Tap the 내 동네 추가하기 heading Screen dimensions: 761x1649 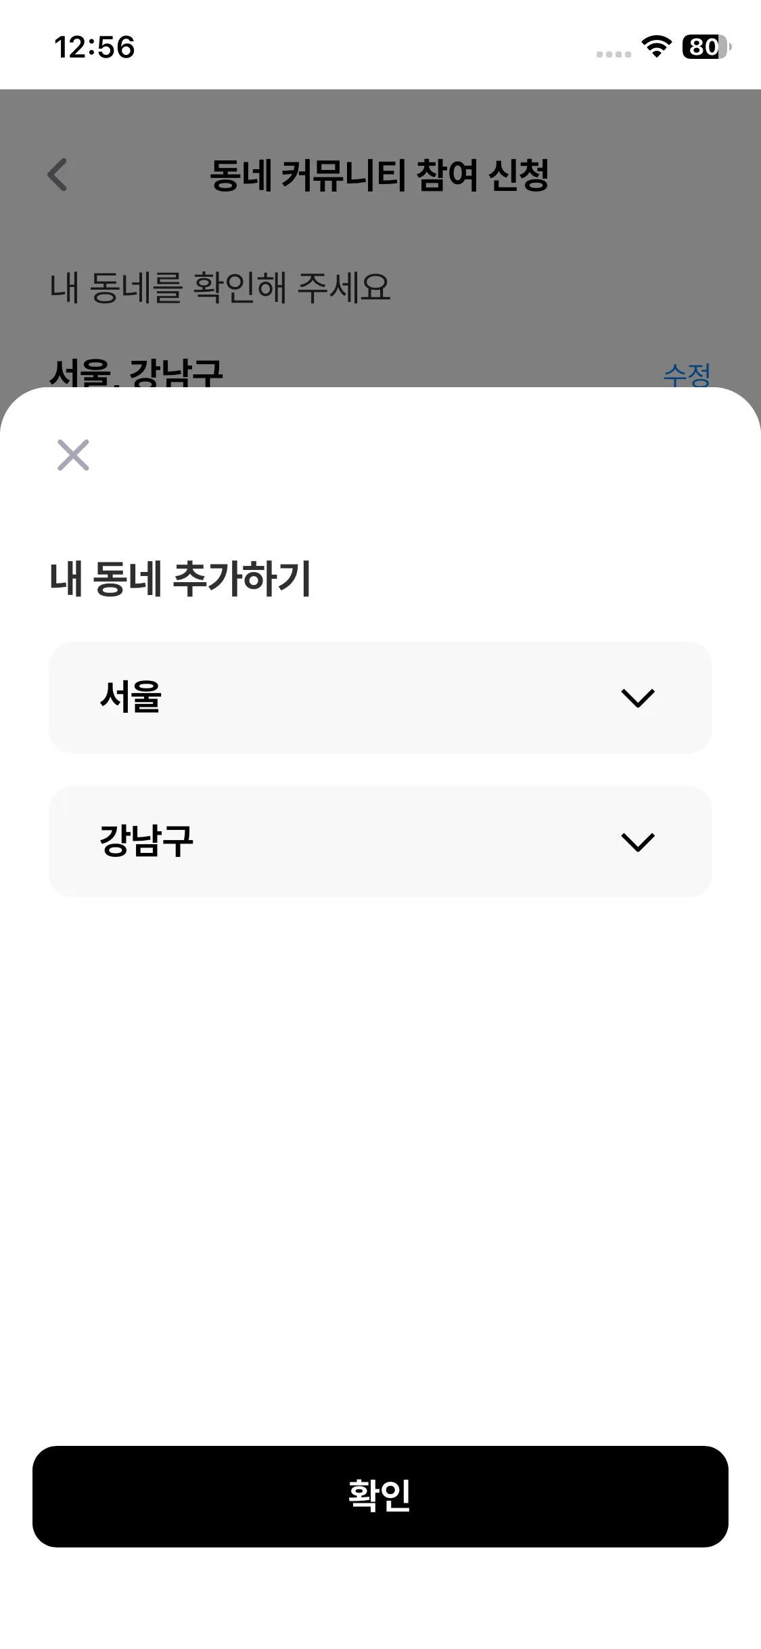pyautogui.click(x=180, y=579)
